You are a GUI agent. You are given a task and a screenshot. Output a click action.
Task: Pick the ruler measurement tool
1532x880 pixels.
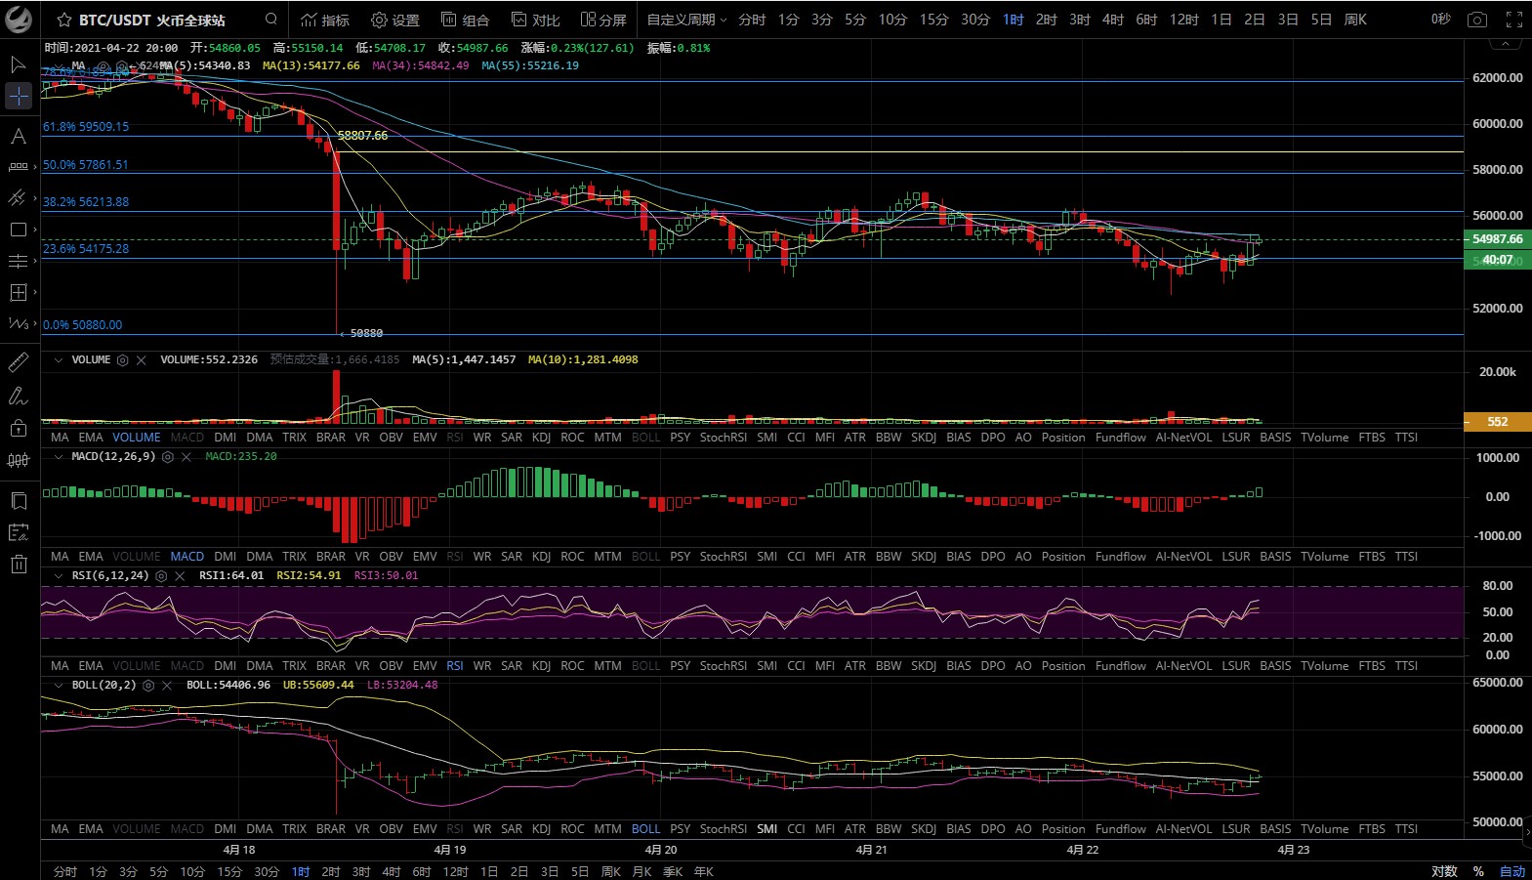(x=18, y=363)
